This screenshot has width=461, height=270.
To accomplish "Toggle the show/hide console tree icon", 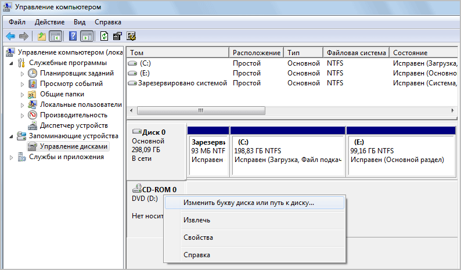I will 56,36.
